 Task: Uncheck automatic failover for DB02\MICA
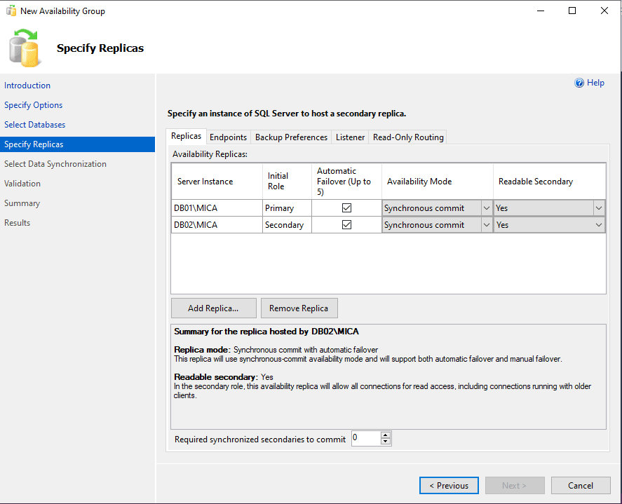tap(346, 225)
